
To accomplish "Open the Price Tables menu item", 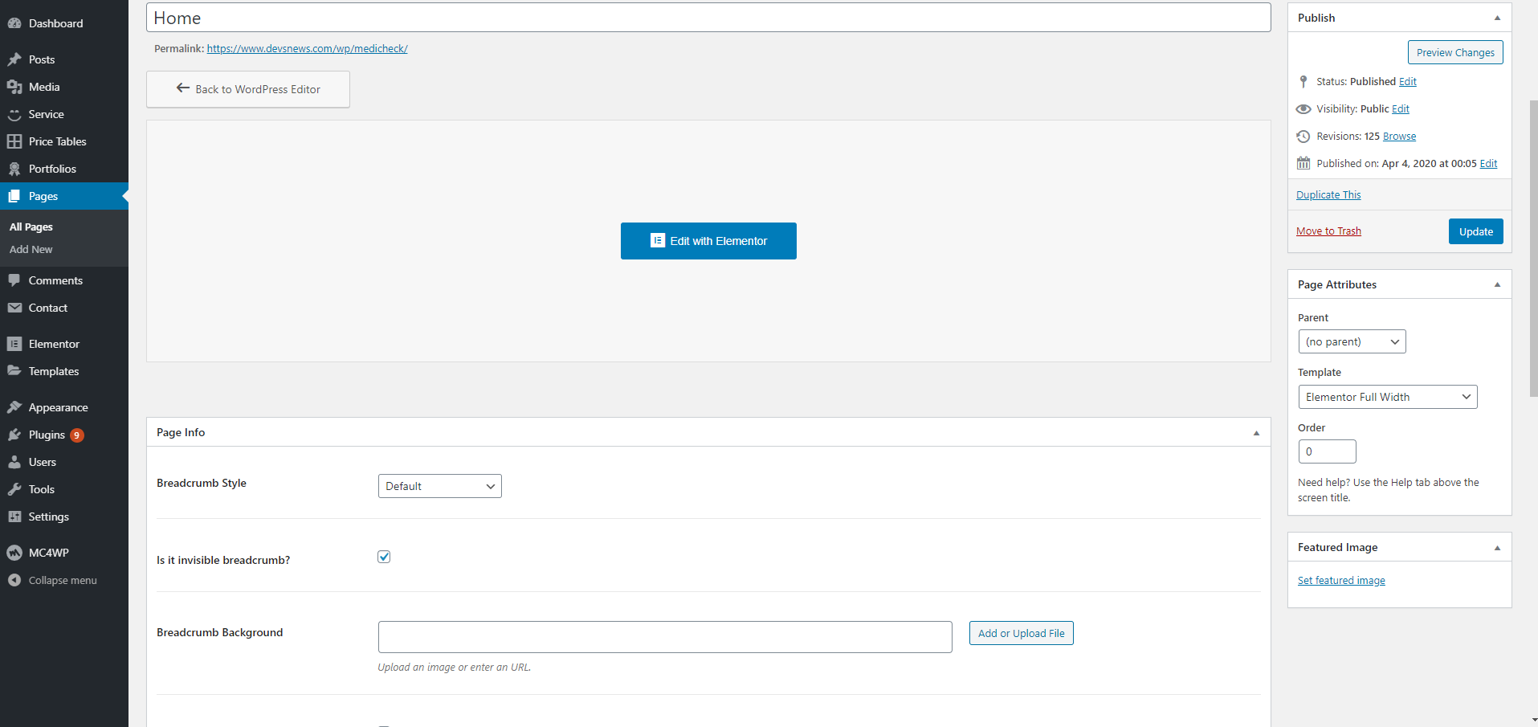I will click(64, 141).
